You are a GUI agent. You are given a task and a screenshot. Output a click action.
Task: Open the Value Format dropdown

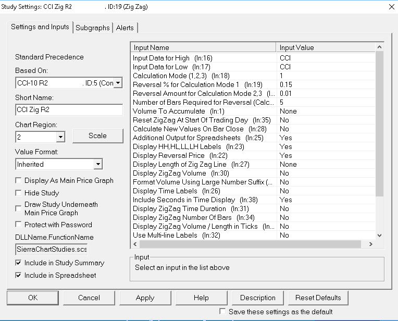(98, 164)
